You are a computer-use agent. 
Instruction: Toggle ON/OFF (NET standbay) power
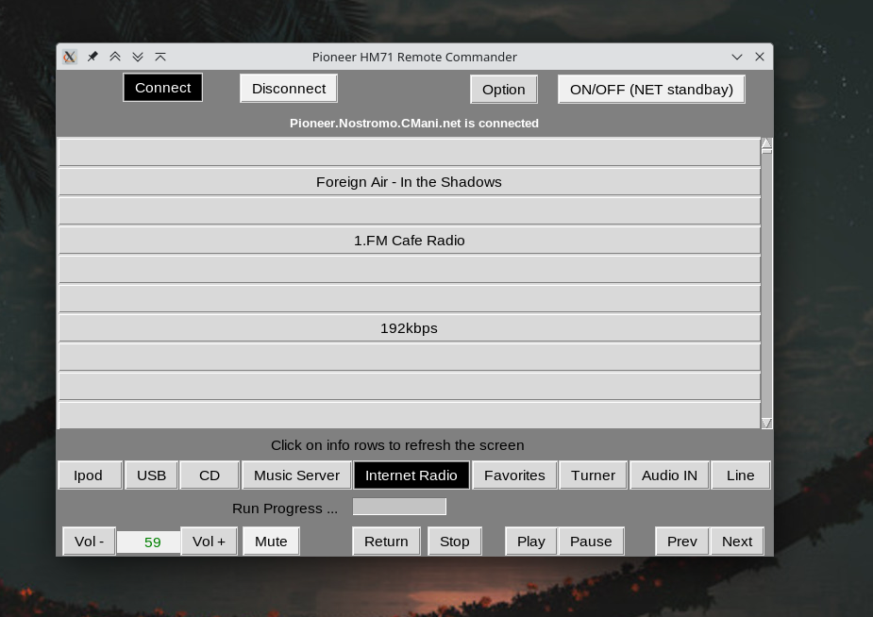tap(651, 90)
